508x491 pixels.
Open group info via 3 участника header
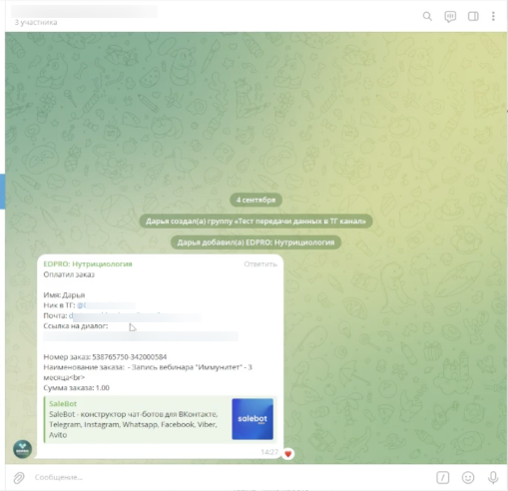[36, 22]
